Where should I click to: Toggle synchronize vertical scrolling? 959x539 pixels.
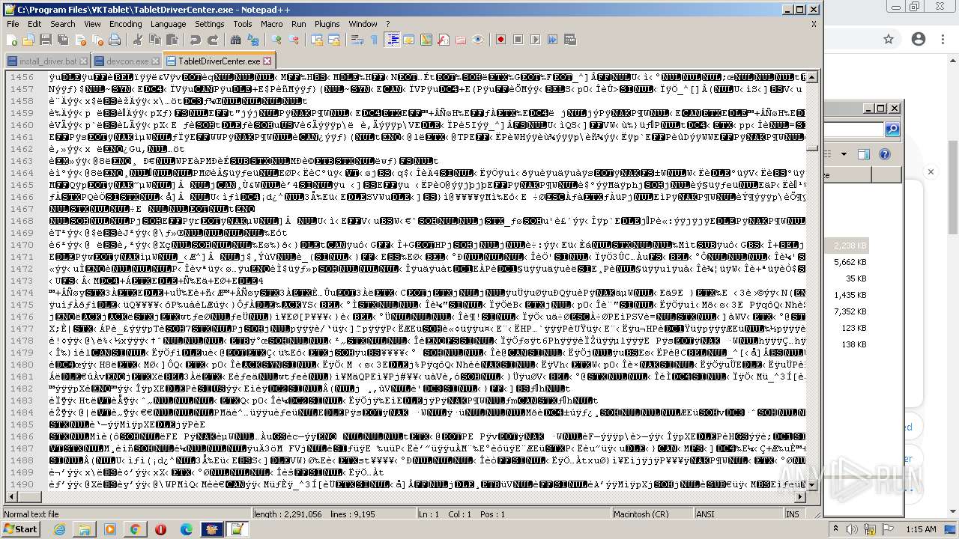[317, 40]
